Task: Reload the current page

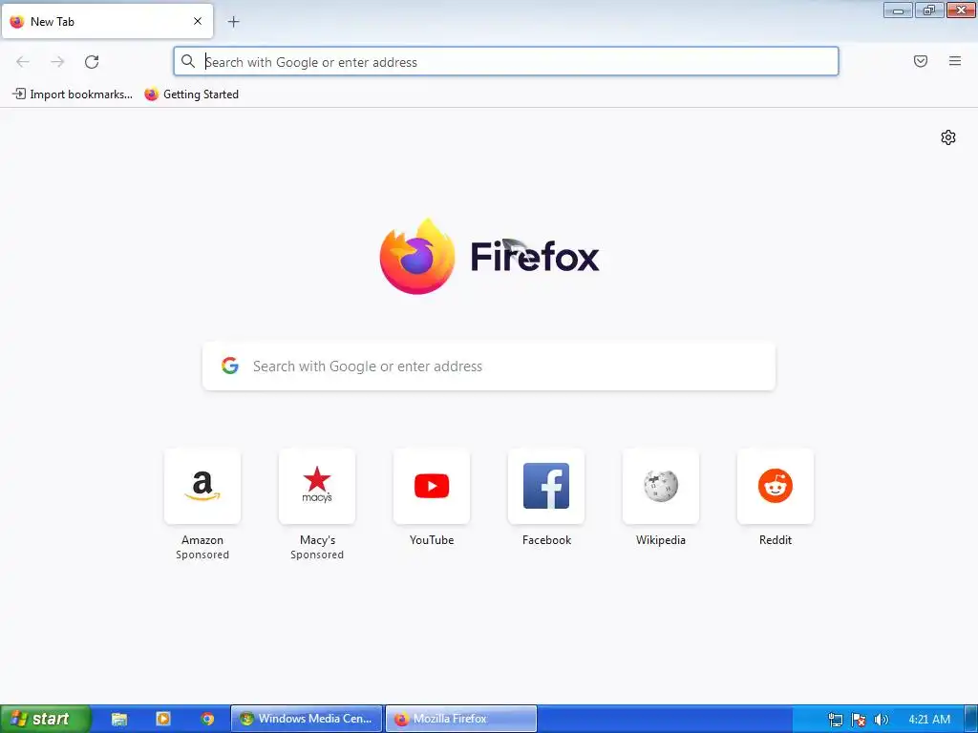Action: (x=92, y=62)
